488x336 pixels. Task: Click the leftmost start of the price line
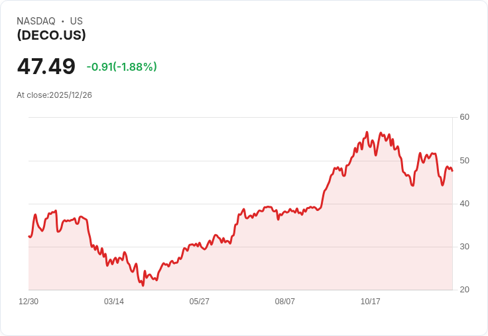coord(29,236)
